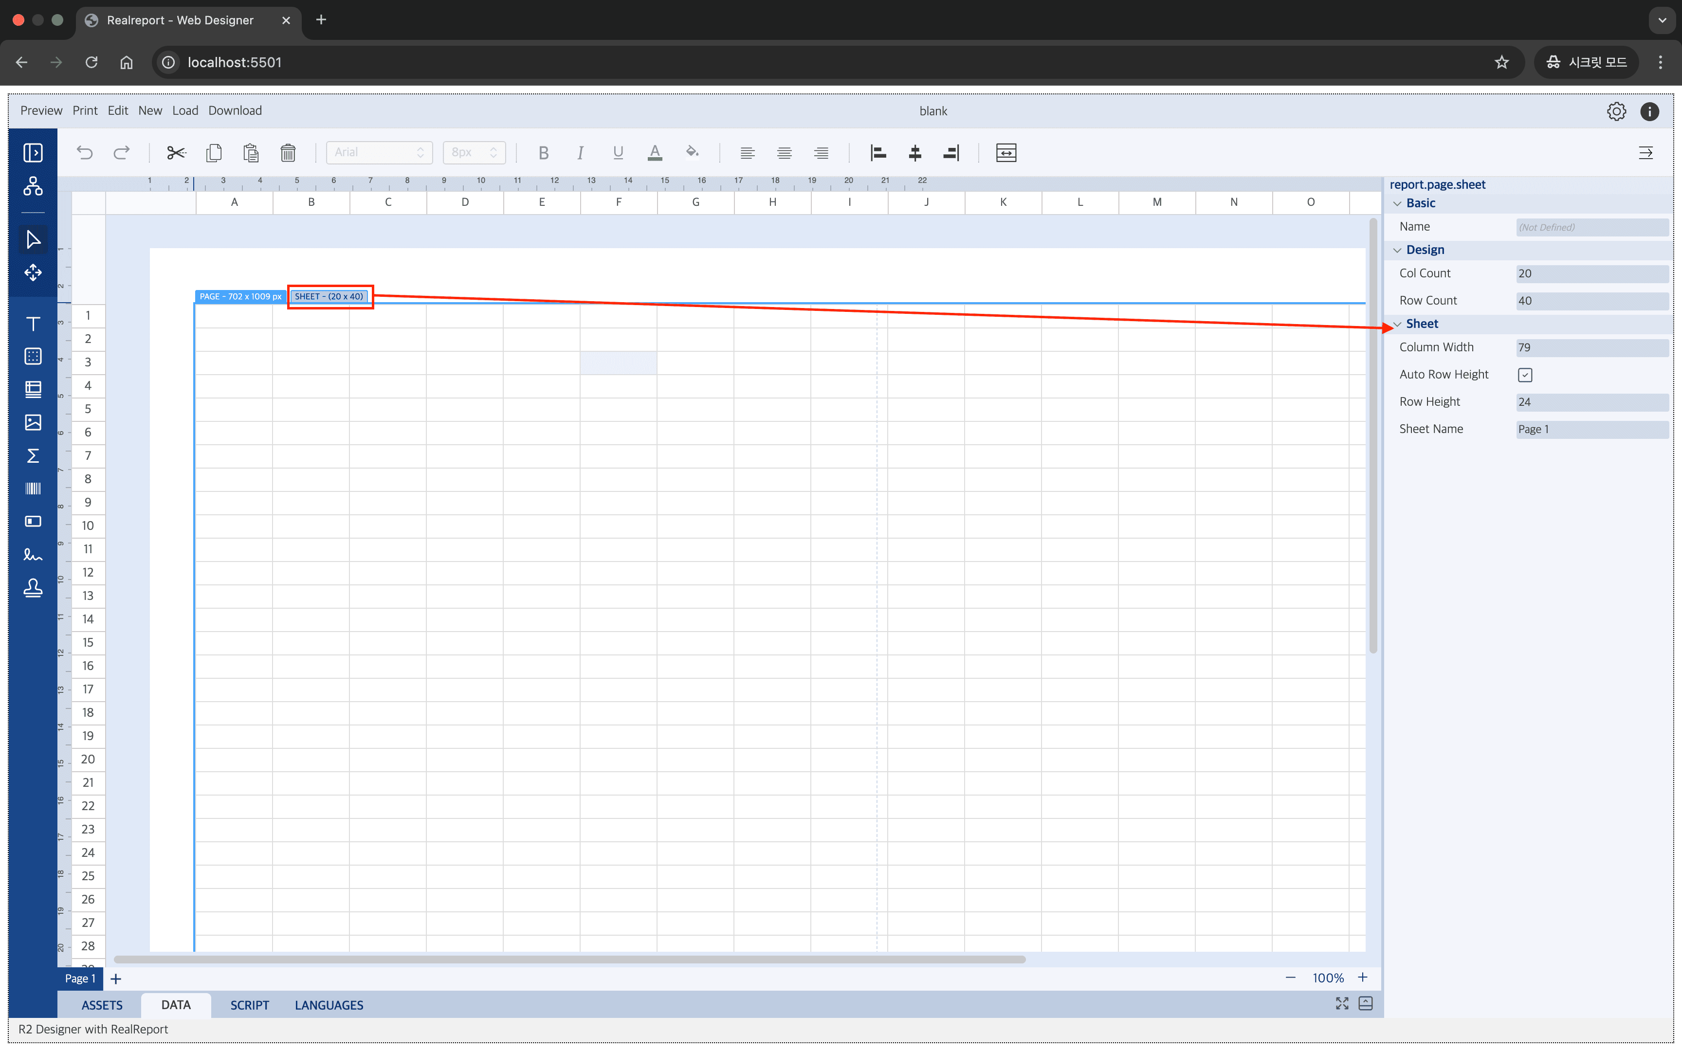Open the Edit menu
The image size is (1682, 1051).
(117, 110)
